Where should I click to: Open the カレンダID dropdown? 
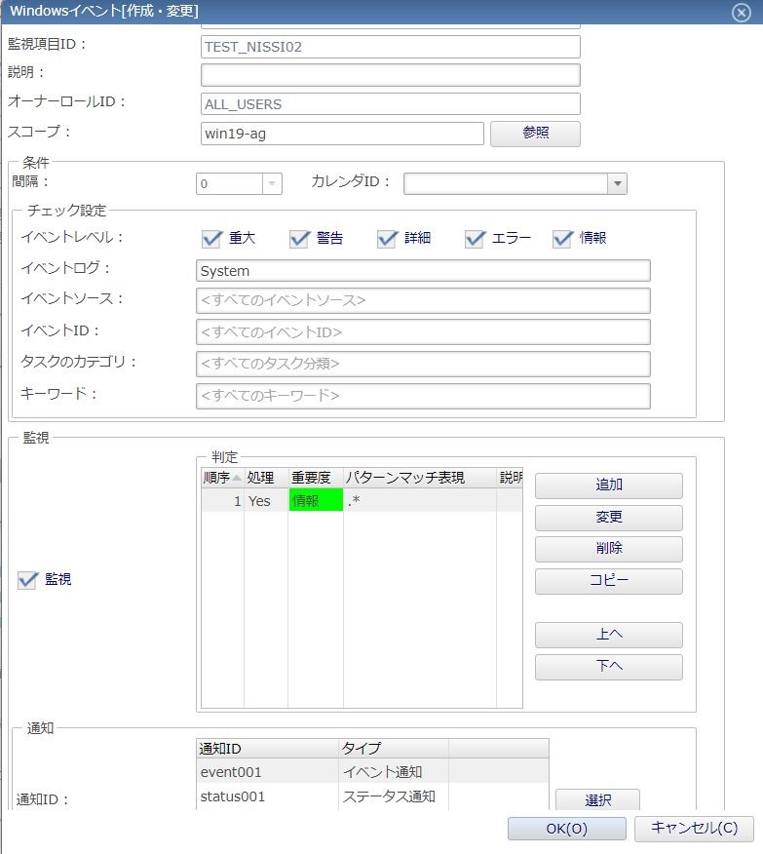point(617,183)
